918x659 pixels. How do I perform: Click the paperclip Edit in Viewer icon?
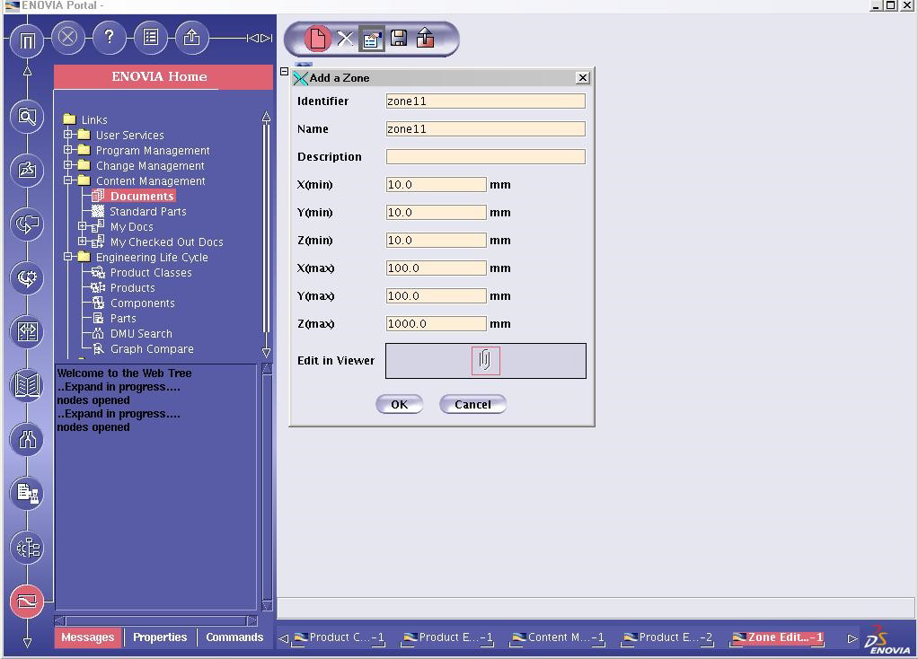coord(485,360)
